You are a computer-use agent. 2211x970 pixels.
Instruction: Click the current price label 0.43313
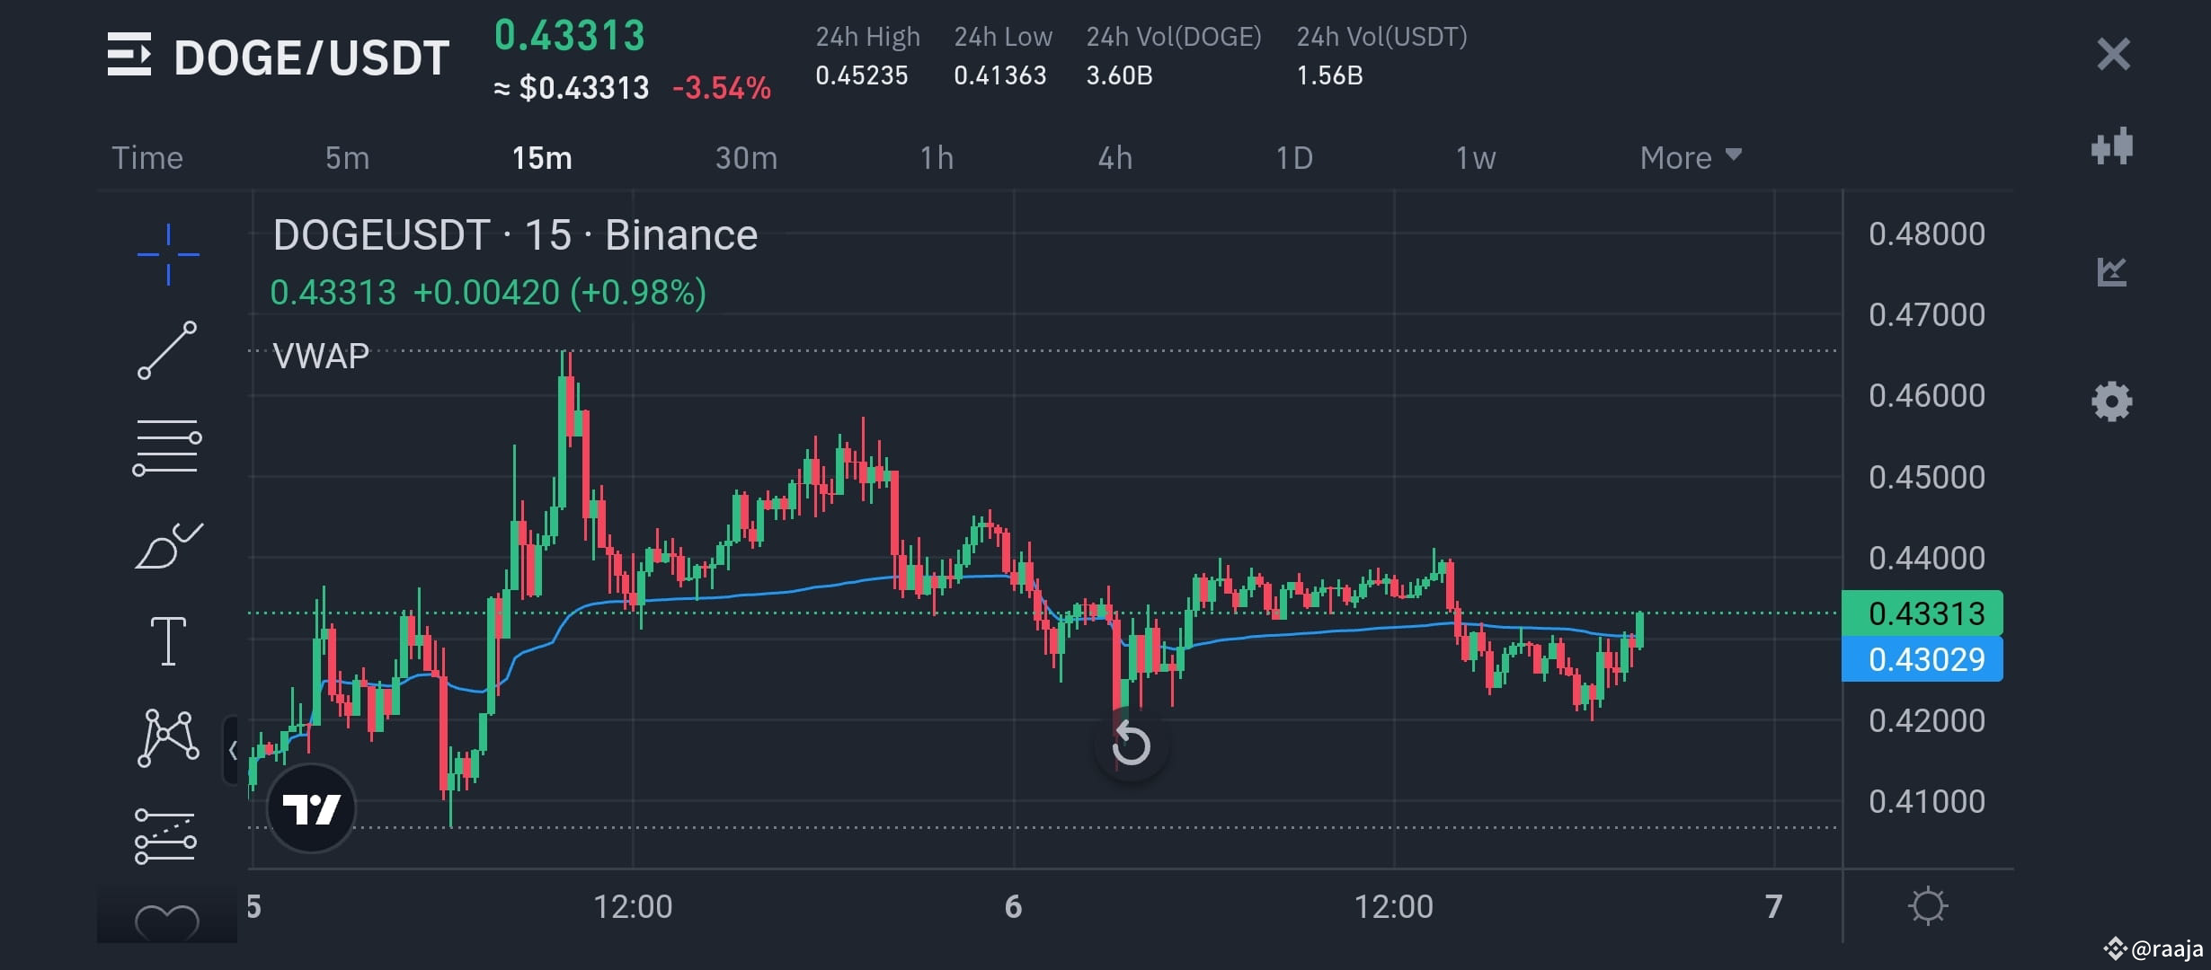(x=1923, y=613)
